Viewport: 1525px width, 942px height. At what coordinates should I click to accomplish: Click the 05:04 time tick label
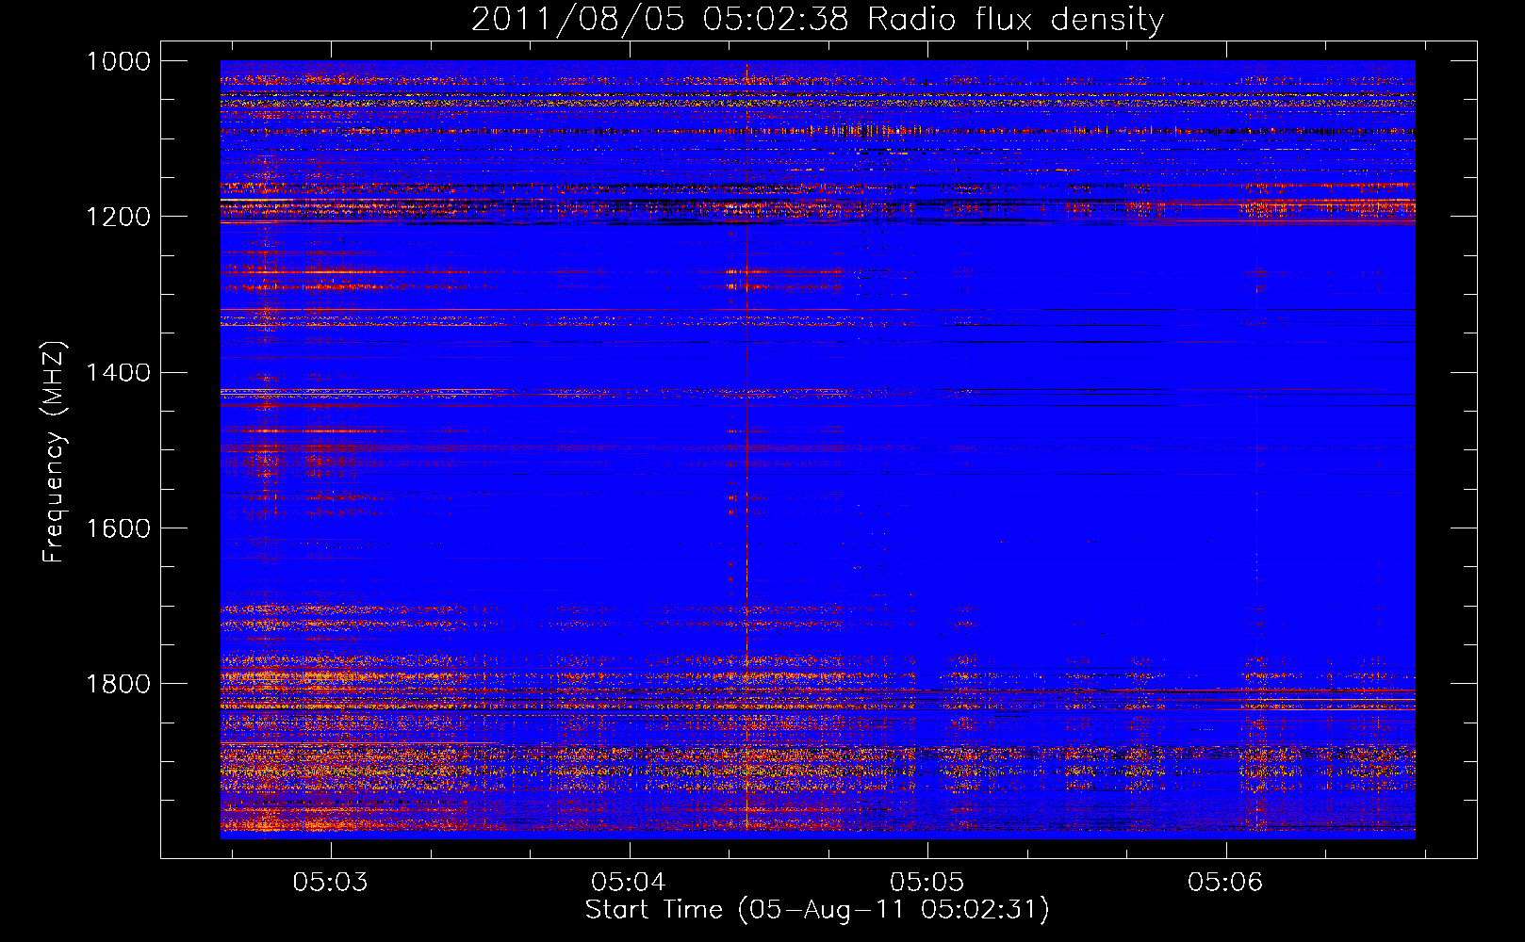[629, 883]
